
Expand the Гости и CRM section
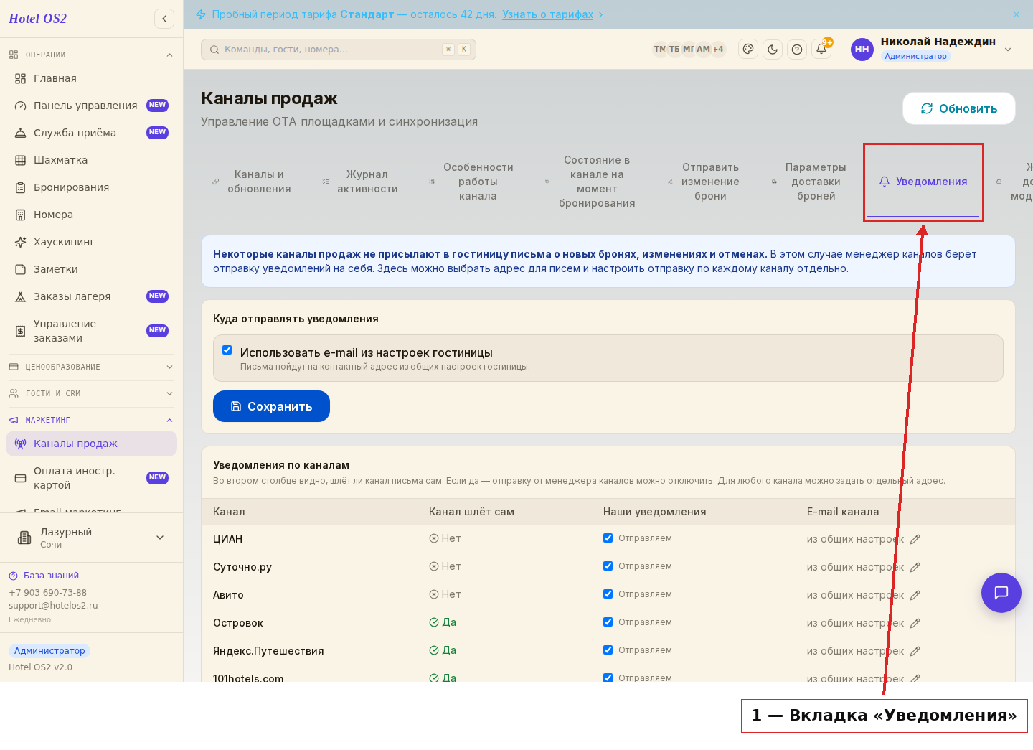(91, 393)
